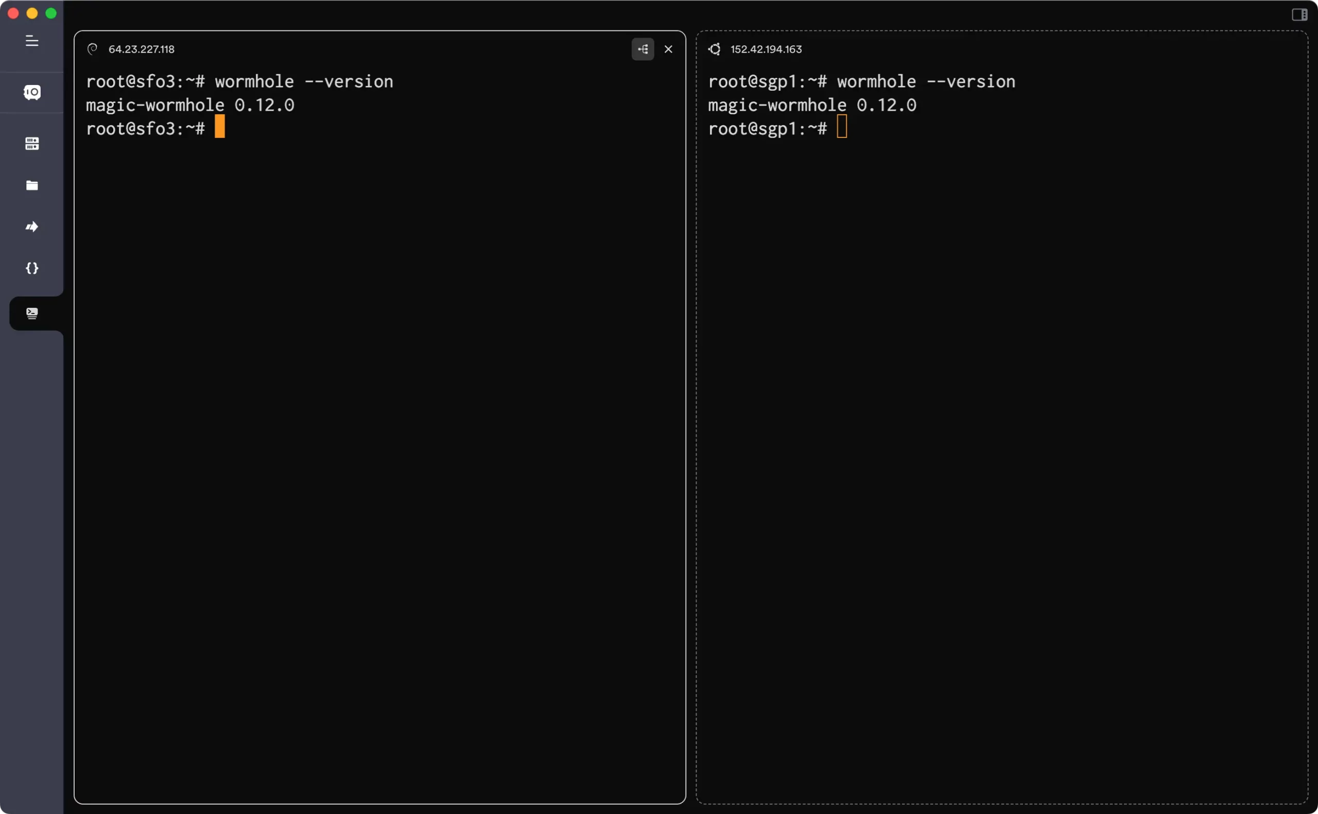1318x814 pixels.
Task: Click magic-wormhole 0.12.0 output in sfo3 pane
Action: [x=190, y=105]
